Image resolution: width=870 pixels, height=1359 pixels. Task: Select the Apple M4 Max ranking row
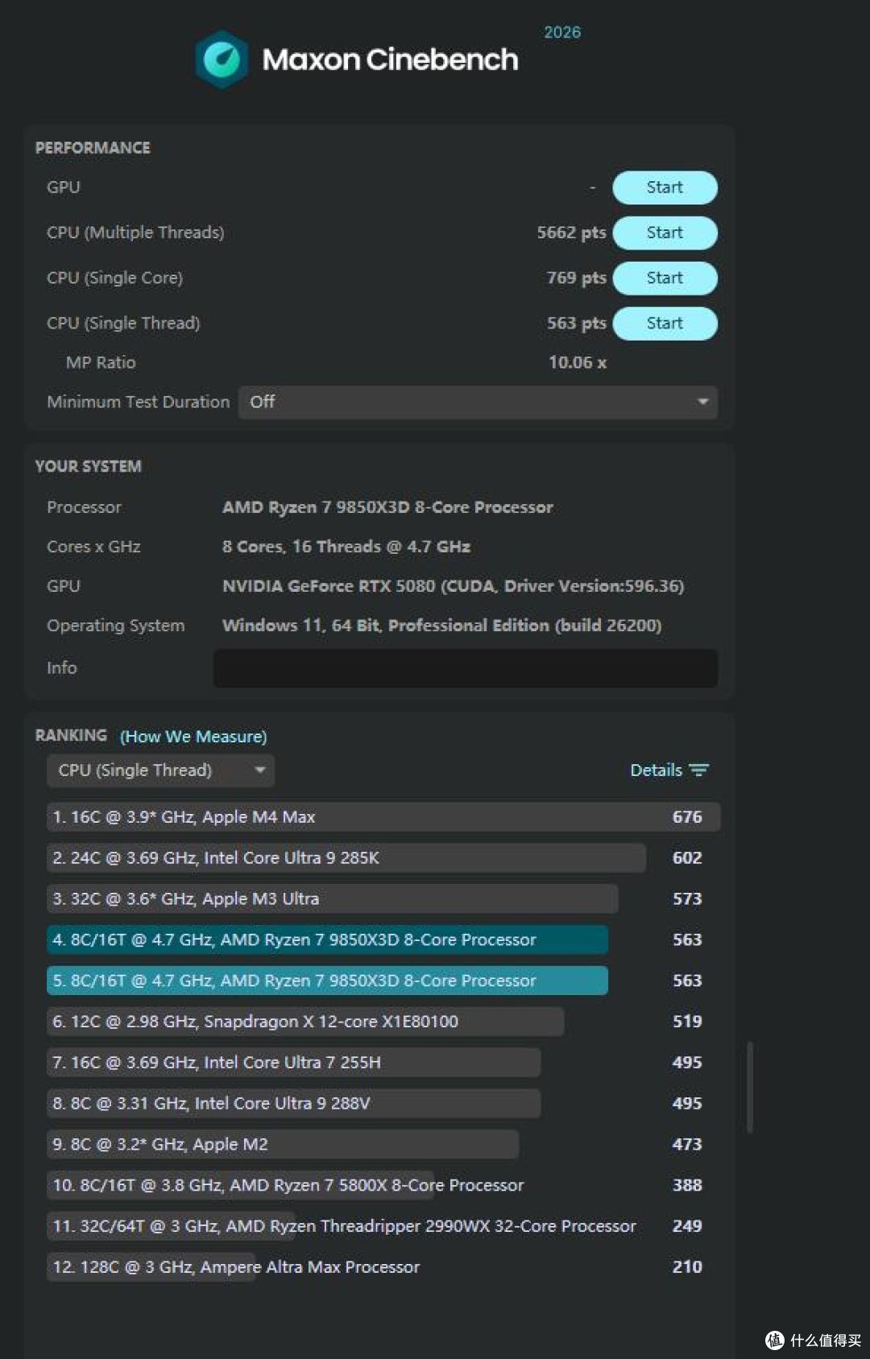pyautogui.click(x=383, y=817)
